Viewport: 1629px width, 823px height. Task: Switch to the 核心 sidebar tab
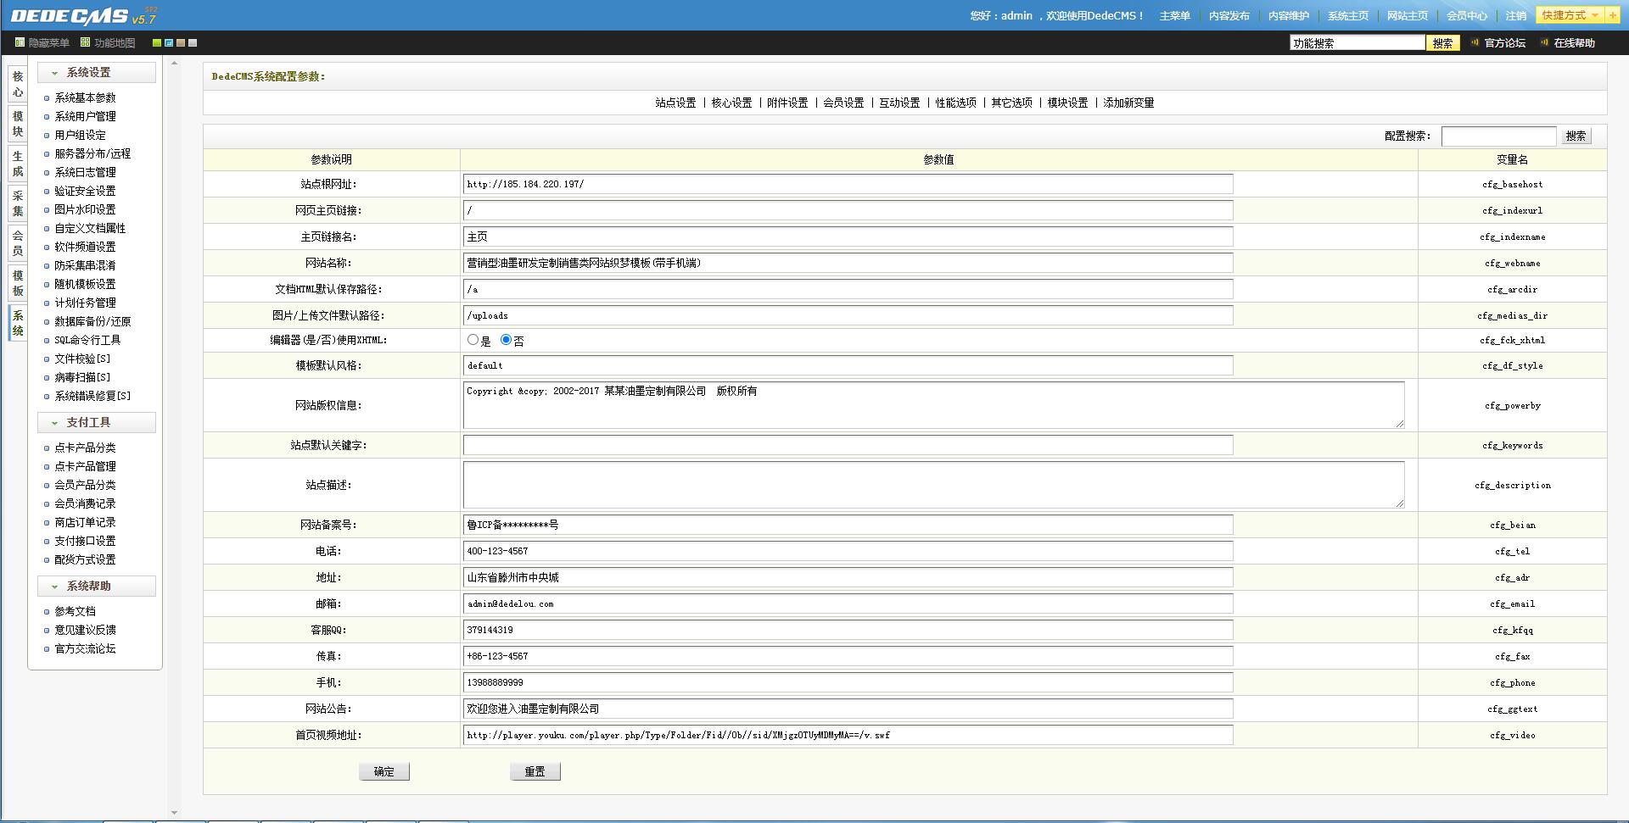coord(18,84)
